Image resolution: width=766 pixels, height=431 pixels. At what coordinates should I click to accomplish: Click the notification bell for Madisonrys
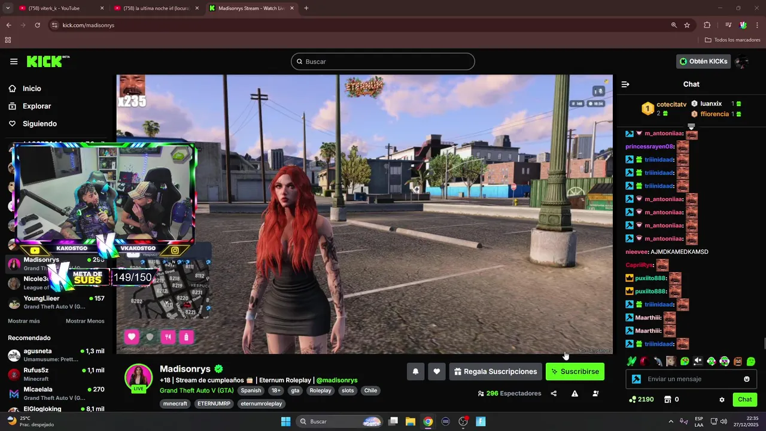tap(415, 372)
